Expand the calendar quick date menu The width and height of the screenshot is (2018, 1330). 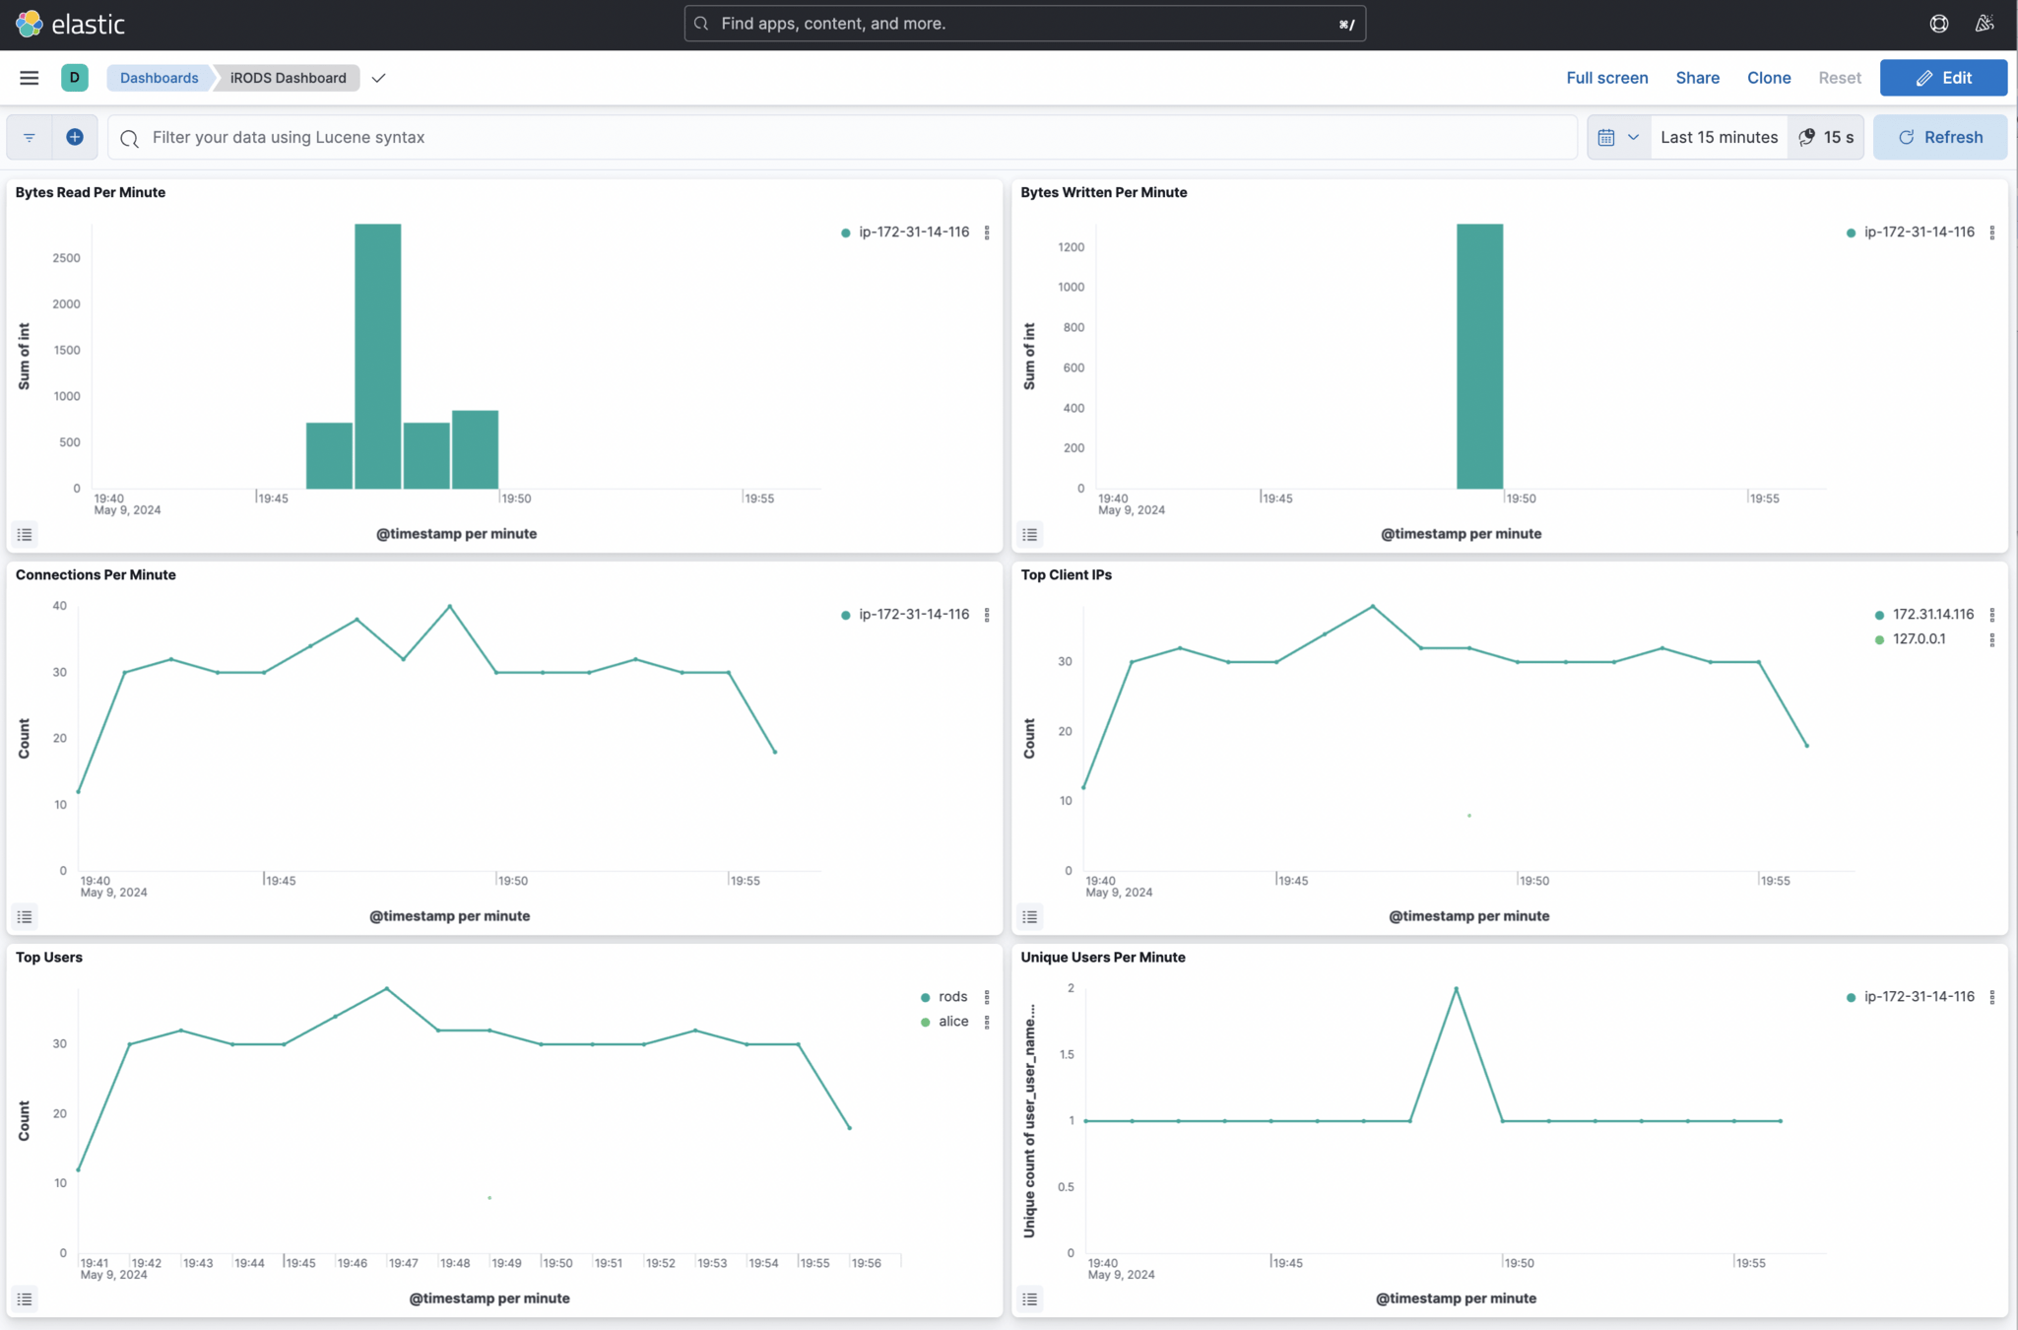[1618, 137]
